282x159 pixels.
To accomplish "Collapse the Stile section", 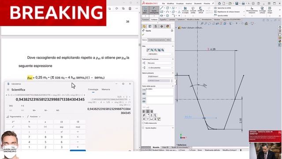I will [173, 46].
